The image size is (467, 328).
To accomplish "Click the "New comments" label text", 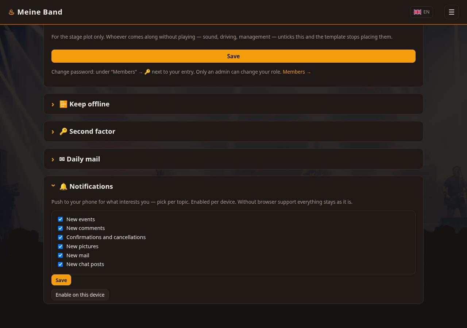I will (x=85, y=228).
